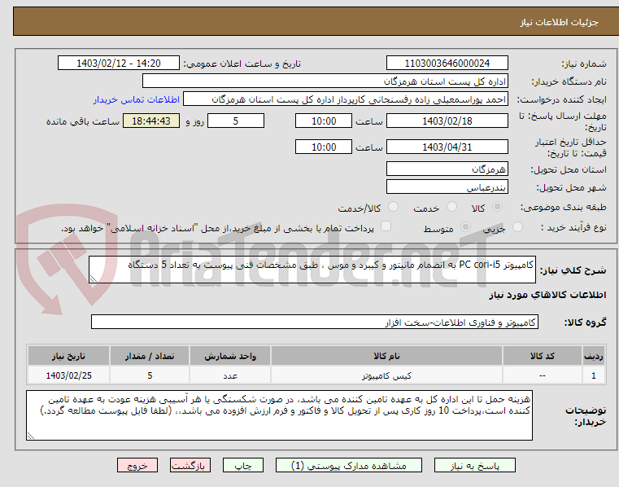Screen dimensions: 619x487
Task: Click the response deadline hour field 10:00
Action: click(x=323, y=121)
